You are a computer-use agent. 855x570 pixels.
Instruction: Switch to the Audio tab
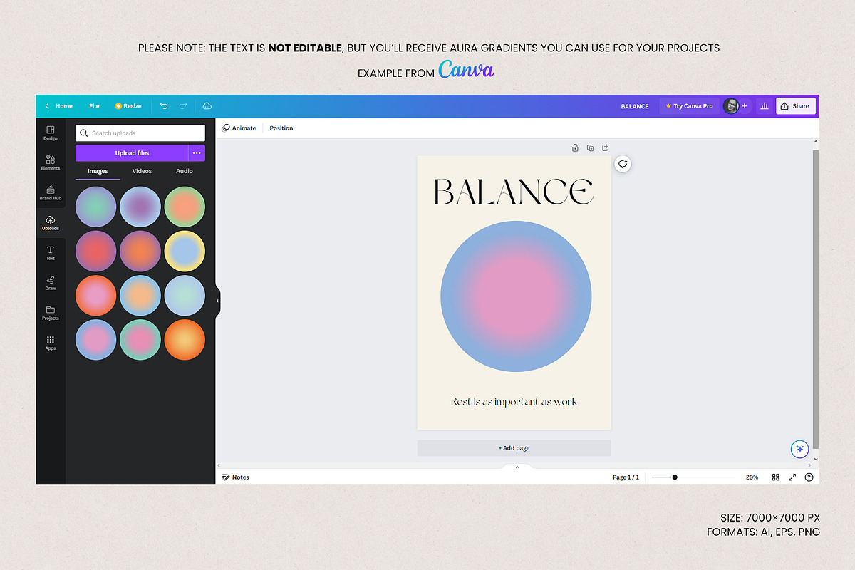[185, 171]
